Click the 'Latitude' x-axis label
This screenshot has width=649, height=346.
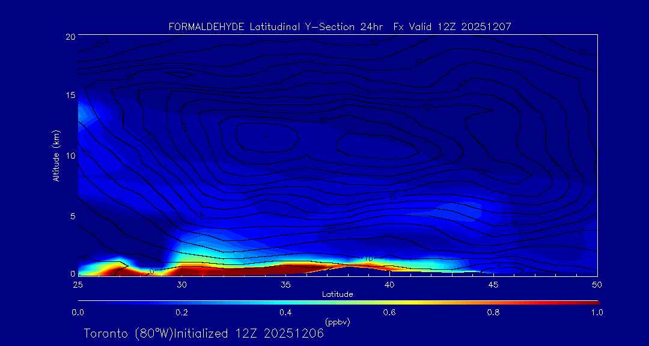pos(338,294)
